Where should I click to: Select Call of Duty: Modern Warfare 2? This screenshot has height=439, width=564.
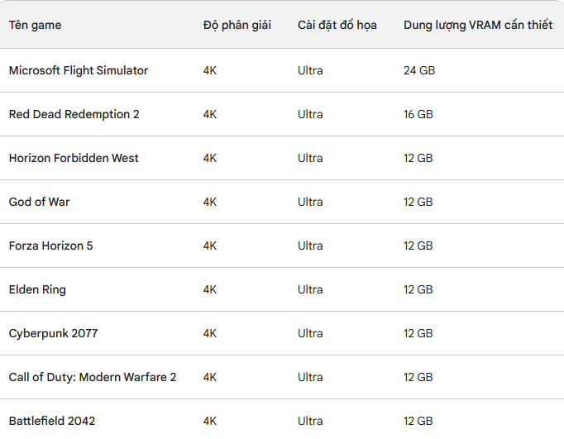(x=93, y=377)
